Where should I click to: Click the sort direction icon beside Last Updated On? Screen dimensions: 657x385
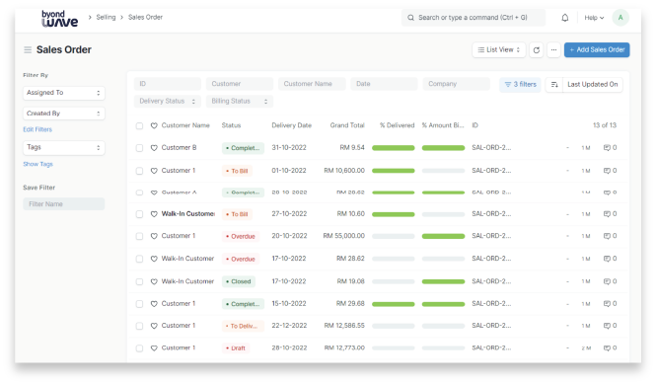click(554, 84)
